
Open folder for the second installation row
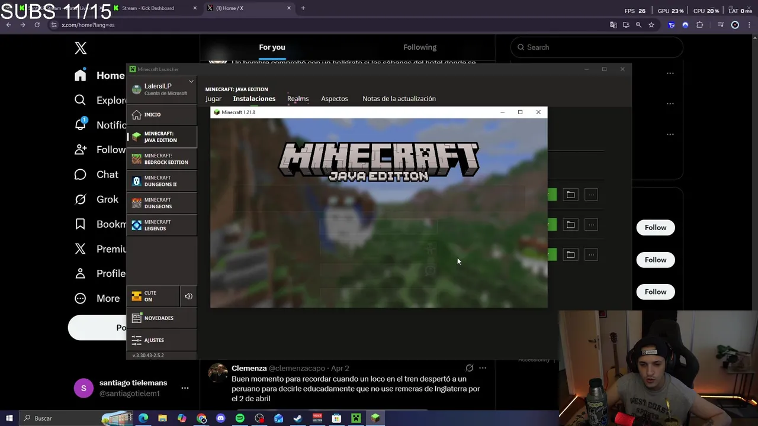570,224
